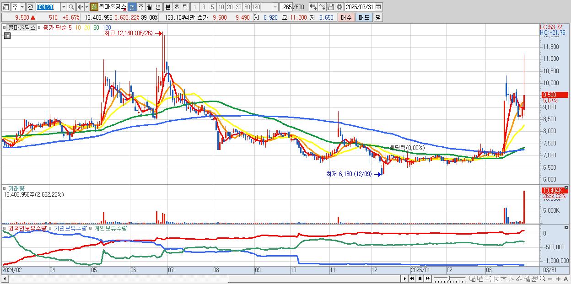
Task: Click the 외국인보유수량 legend item
Action: (x=27, y=227)
